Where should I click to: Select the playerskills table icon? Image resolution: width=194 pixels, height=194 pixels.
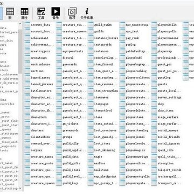coord(154,25)
